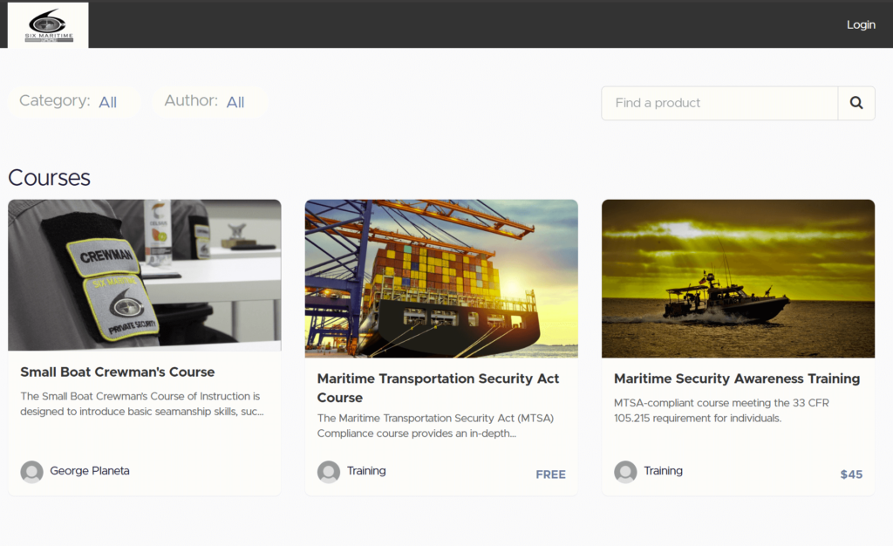Screen dimensions: 893x546
Task: Click Small Boat Crewman's Course description text
Action: coord(141,404)
